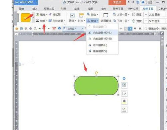The height and width of the screenshot is (130, 167).
Task: Click the next tab arrow button
Action: pyautogui.click(x=130, y=29)
